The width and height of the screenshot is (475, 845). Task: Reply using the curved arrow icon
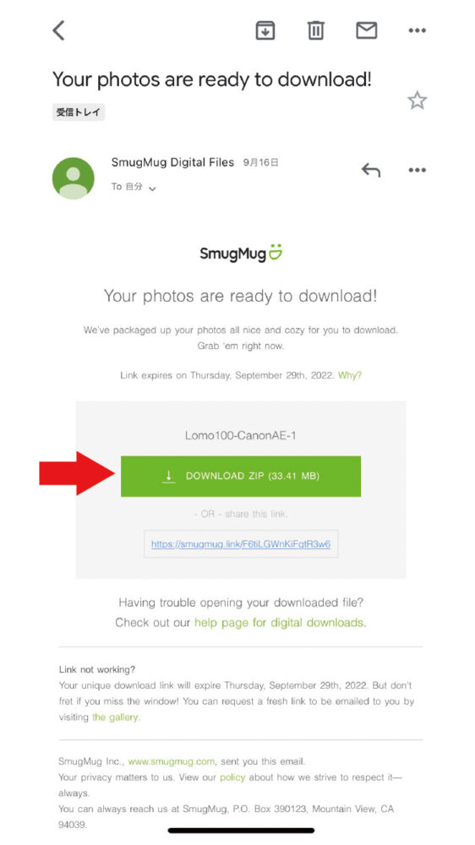371,171
